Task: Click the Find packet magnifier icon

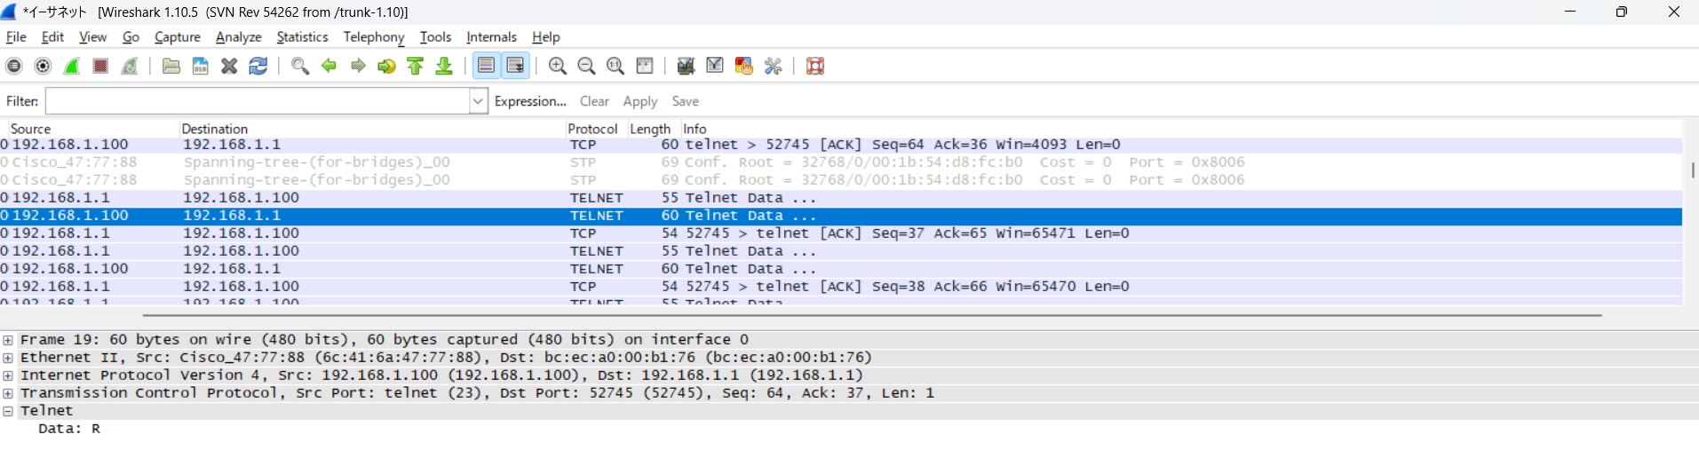Action: [x=300, y=67]
